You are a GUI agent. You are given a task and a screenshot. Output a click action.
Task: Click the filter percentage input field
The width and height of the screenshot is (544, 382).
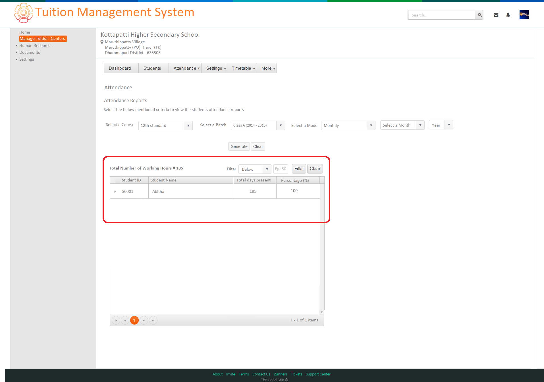pos(281,169)
